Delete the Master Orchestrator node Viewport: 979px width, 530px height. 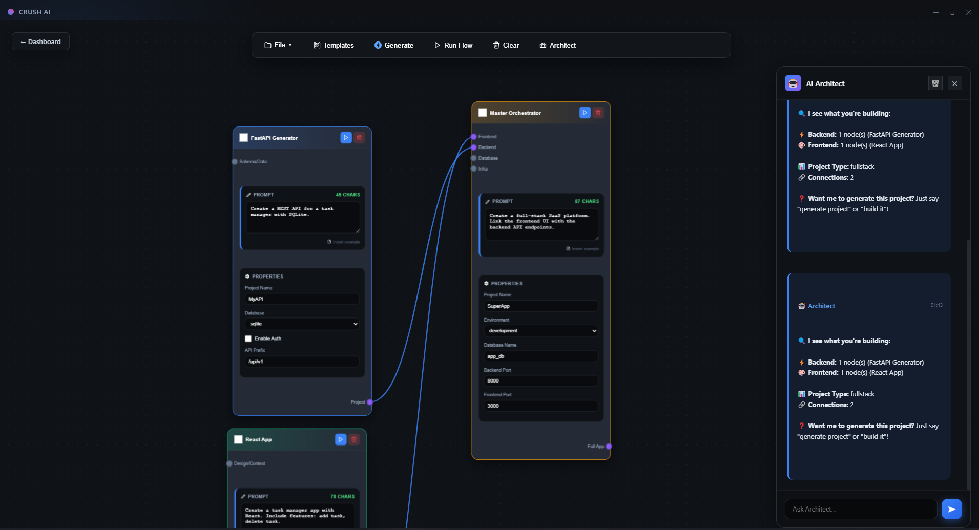tap(598, 113)
